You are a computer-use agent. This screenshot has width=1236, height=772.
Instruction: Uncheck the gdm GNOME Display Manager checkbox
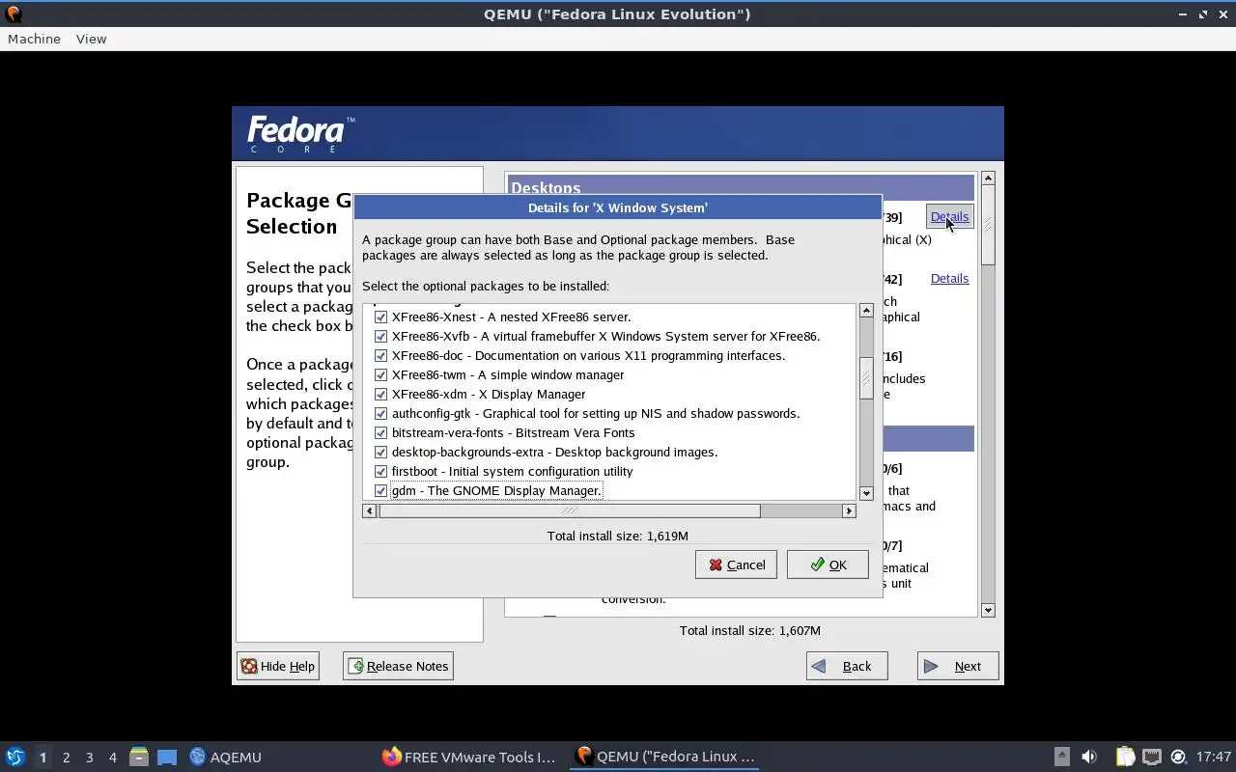[380, 490]
